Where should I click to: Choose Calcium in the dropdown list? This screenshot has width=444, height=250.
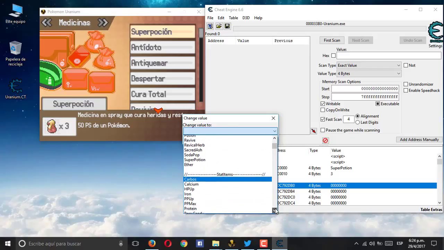228,184
